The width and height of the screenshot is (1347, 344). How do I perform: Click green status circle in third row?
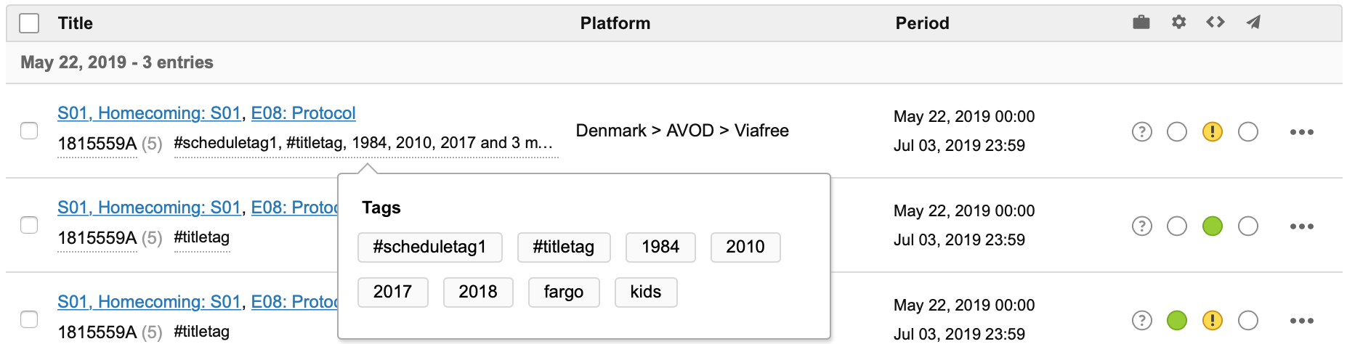click(1177, 320)
